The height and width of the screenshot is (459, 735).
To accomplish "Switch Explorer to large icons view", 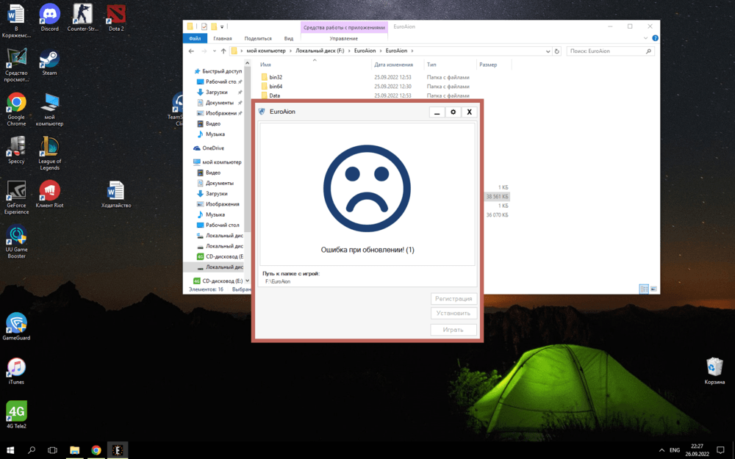I will click(653, 289).
